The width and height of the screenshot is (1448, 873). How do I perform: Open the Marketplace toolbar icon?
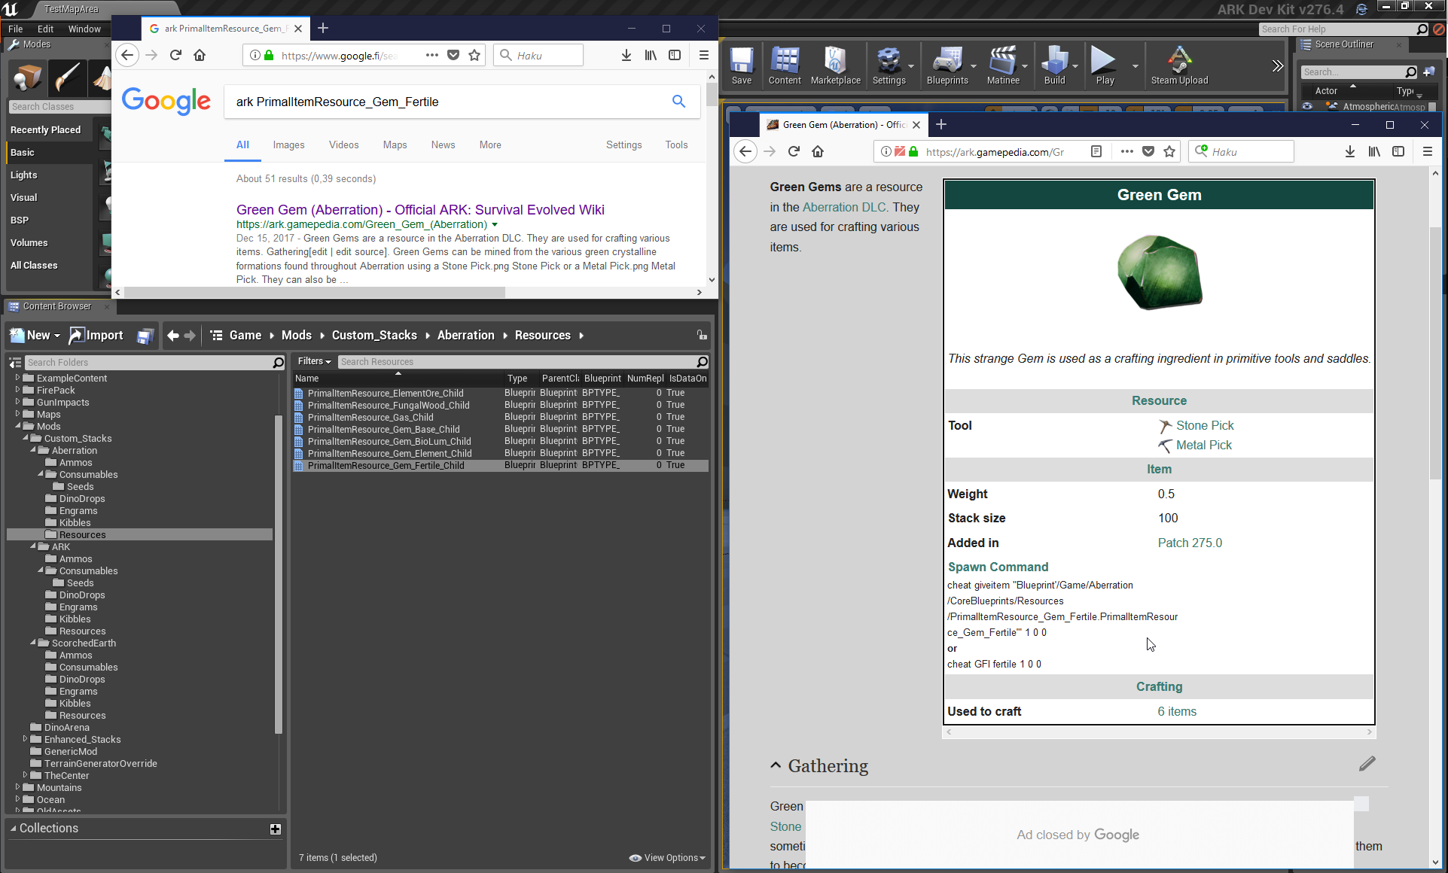[835, 65]
